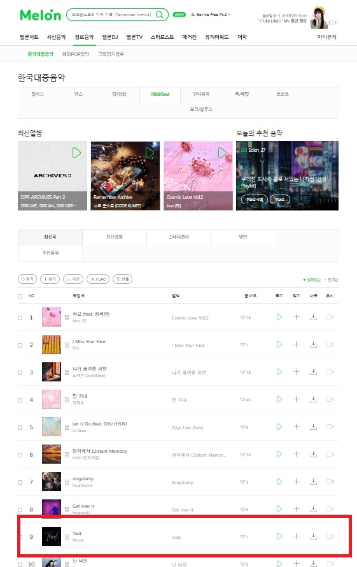Click the search magnifier icon
This screenshot has height=567, width=357.
(x=159, y=15)
